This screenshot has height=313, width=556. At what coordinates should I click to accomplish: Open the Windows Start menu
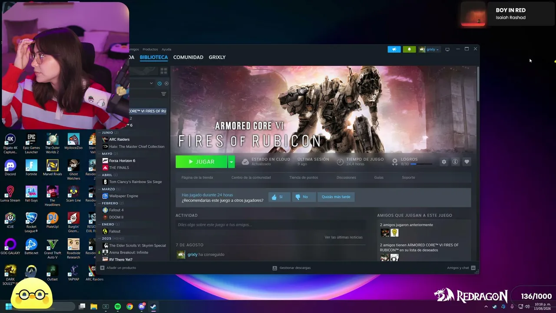click(8, 306)
